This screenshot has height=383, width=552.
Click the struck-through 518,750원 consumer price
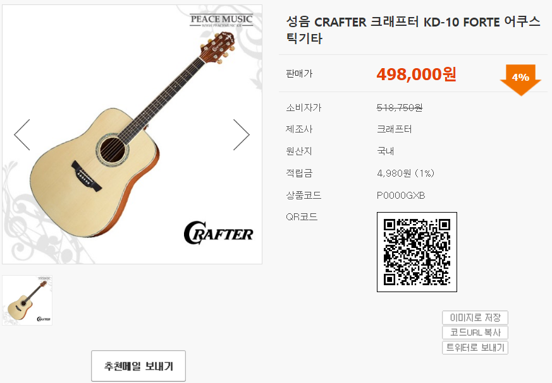click(399, 107)
